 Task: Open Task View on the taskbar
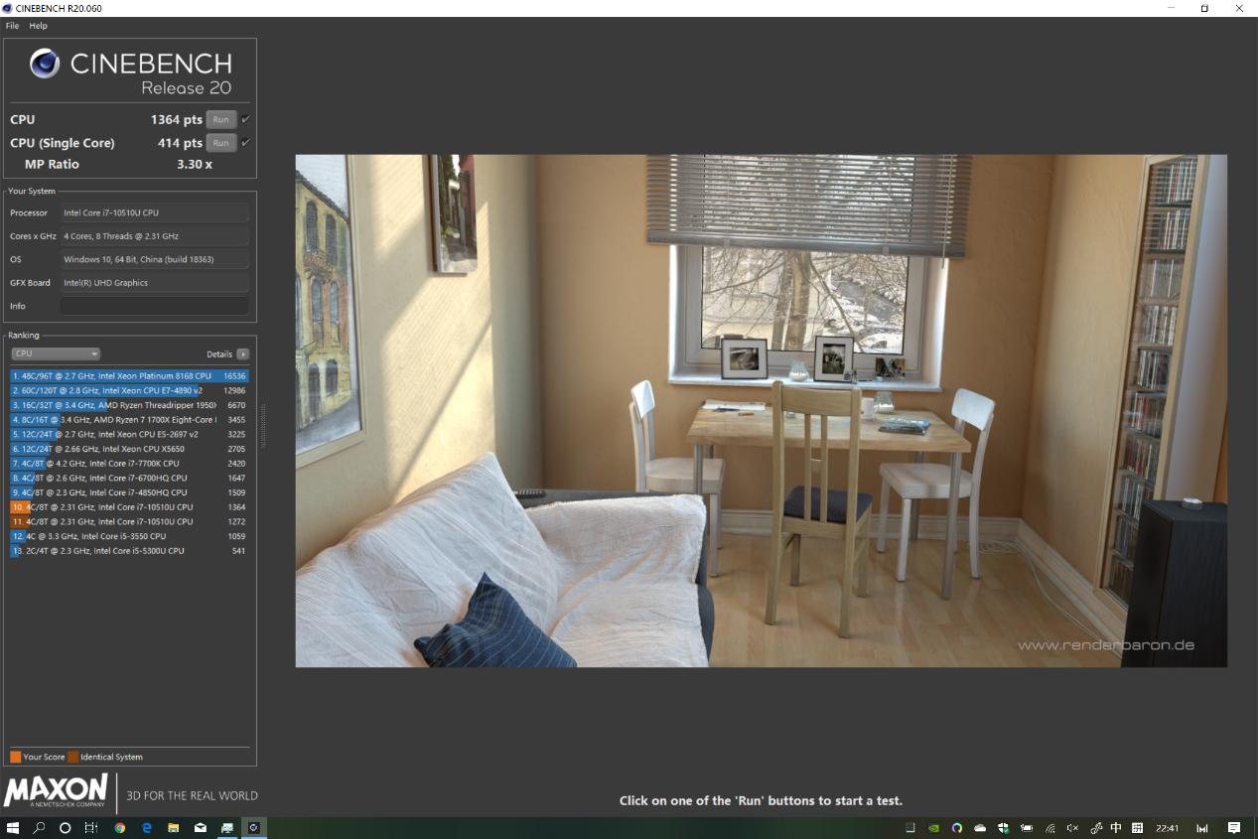point(91,827)
